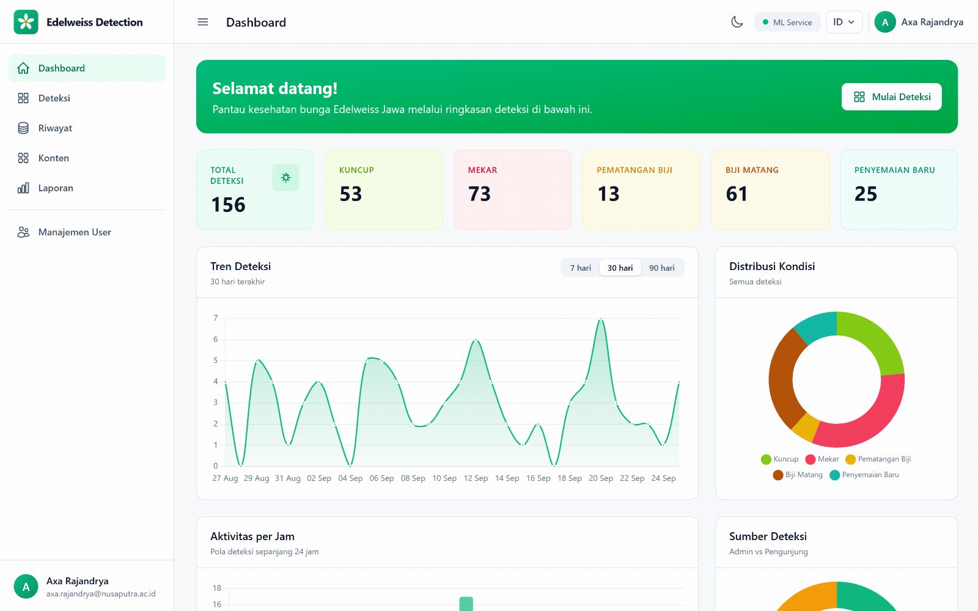Click the Pematangan Biji 13 card
978x611 pixels.
(x=641, y=190)
